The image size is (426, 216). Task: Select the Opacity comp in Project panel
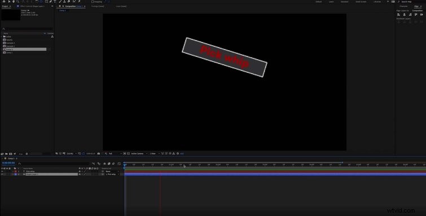(x=10, y=39)
